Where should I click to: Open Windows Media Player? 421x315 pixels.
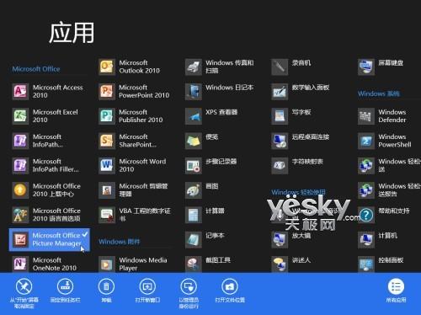(134, 264)
